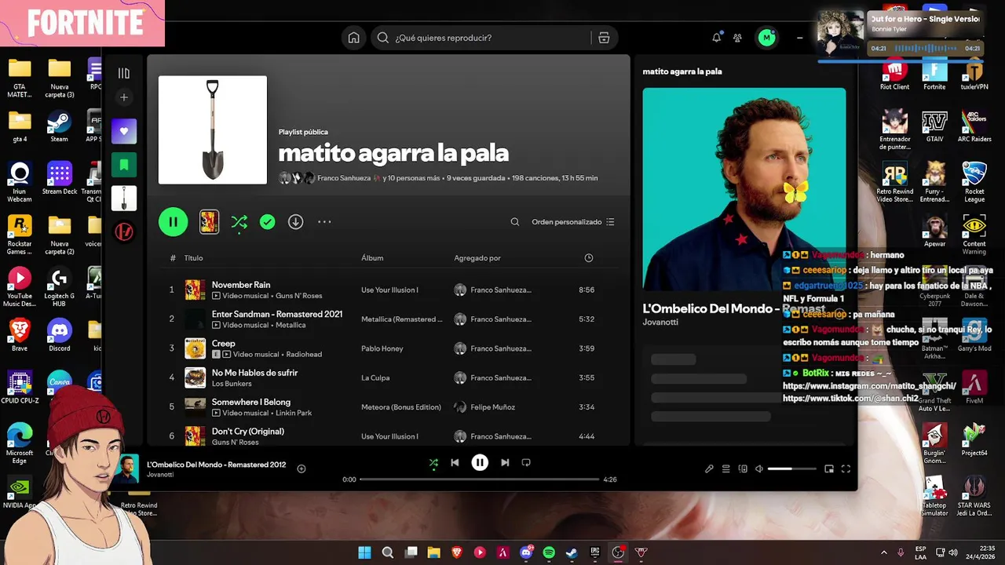Open Discord taskbar icon
1005x565 pixels.
[x=526, y=552]
